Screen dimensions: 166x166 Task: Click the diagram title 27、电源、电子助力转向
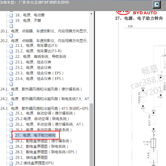tap(139, 18)
